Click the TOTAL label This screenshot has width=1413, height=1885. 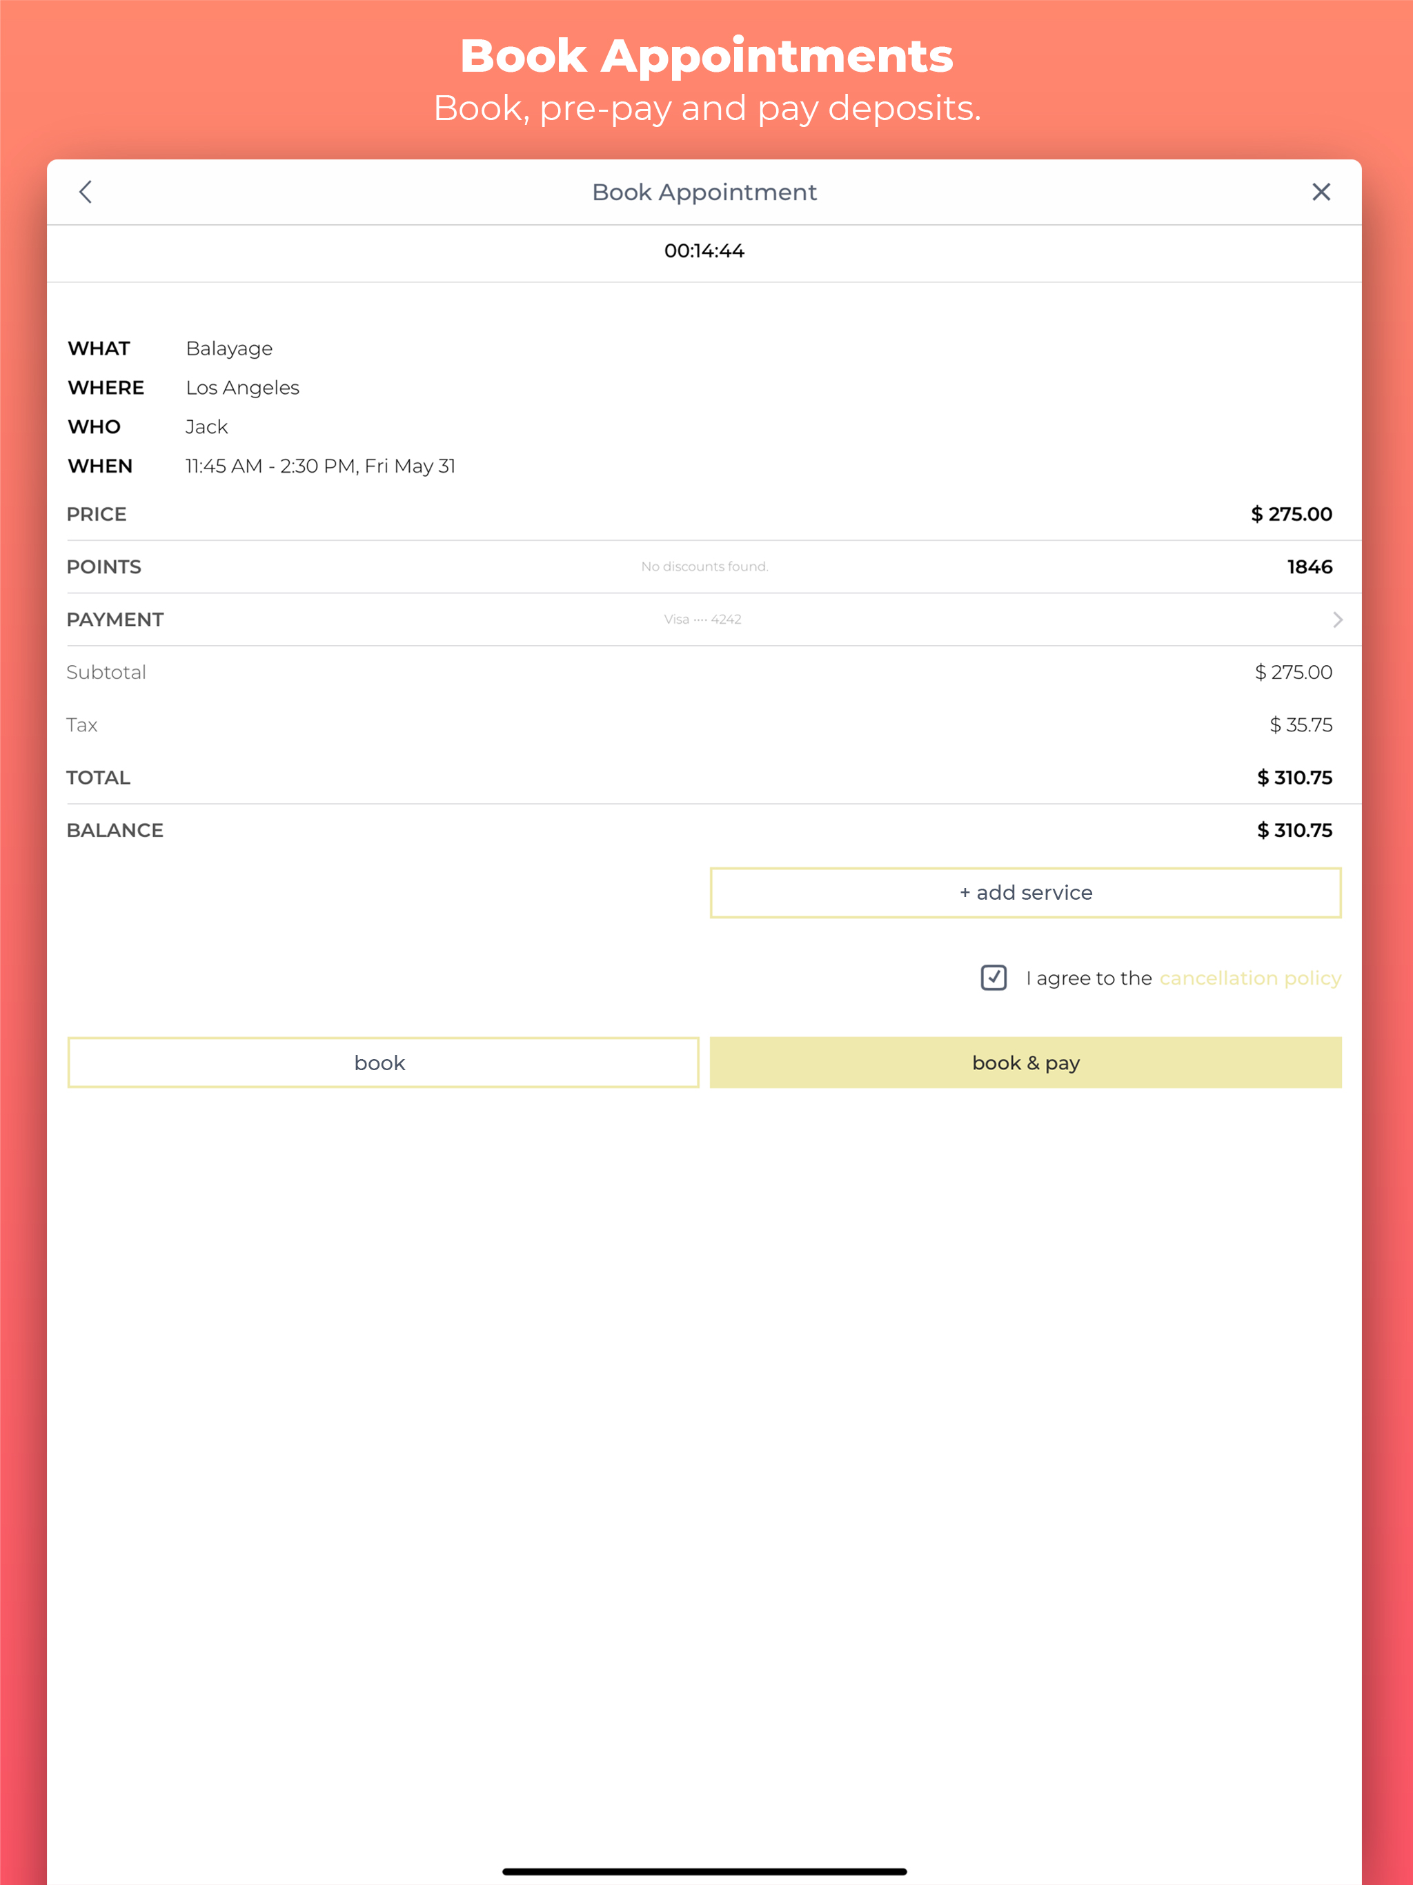pos(99,778)
